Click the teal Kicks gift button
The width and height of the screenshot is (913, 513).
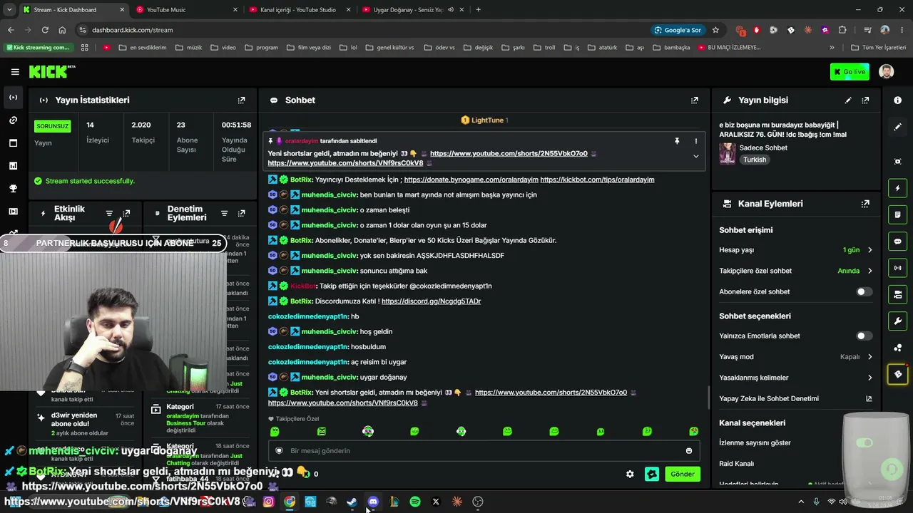tap(652, 474)
